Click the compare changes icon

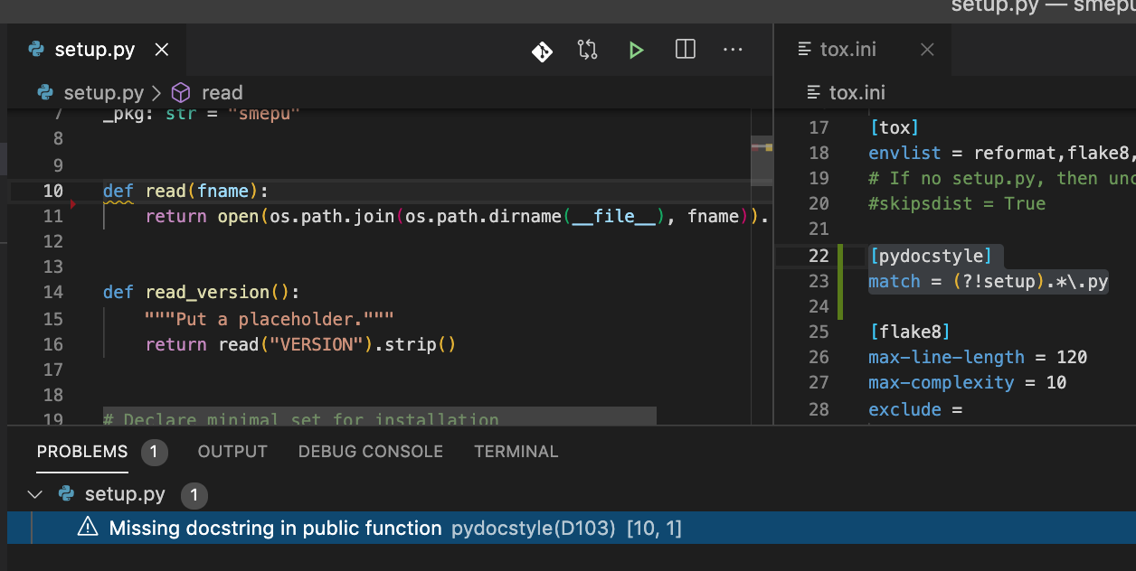coord(588,50)
